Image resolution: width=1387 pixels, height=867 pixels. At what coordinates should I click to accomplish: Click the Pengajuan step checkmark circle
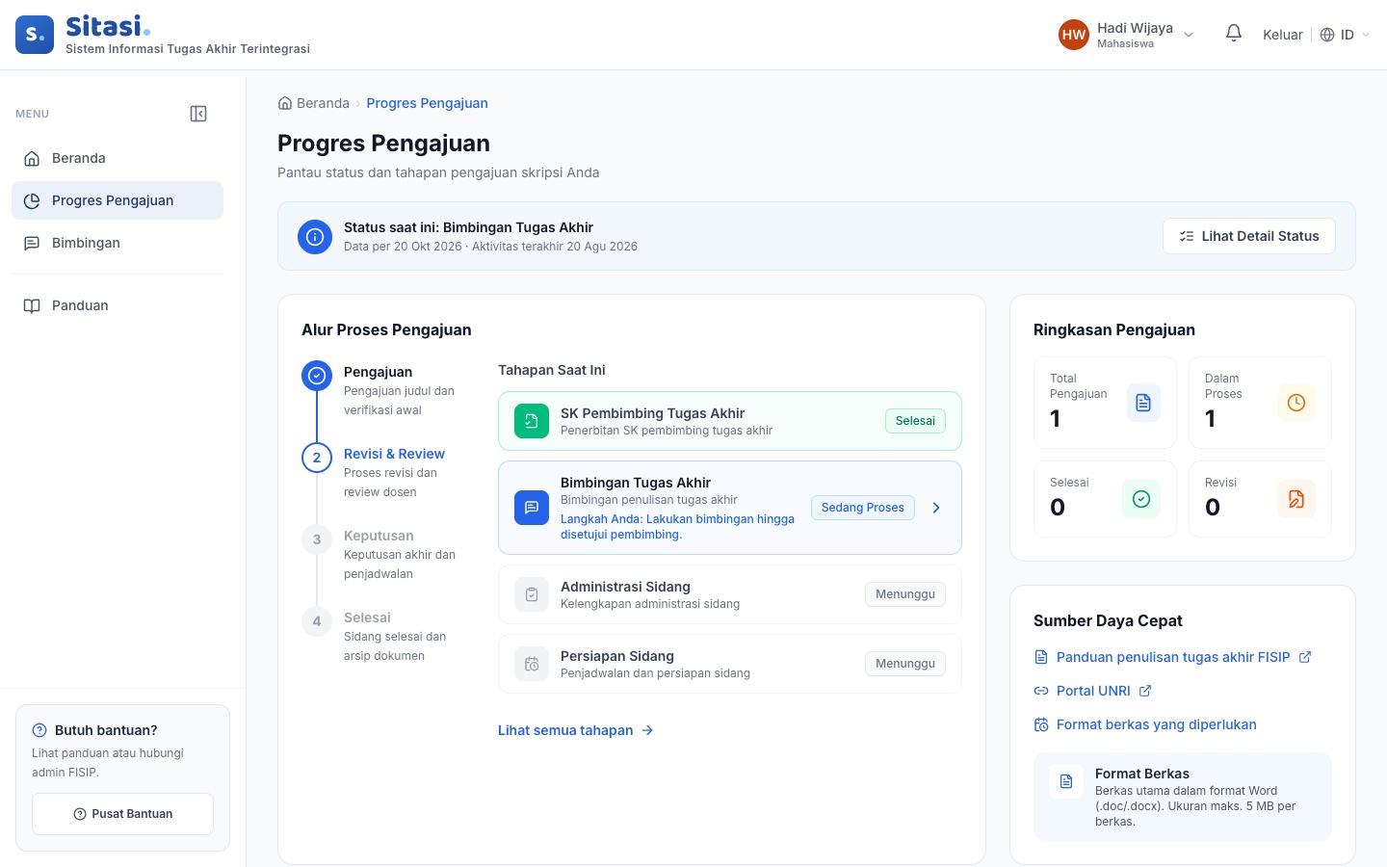click(317, 376)
